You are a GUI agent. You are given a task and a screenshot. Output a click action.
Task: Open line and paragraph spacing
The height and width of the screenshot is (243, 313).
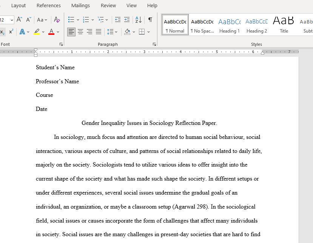[110, 32]
